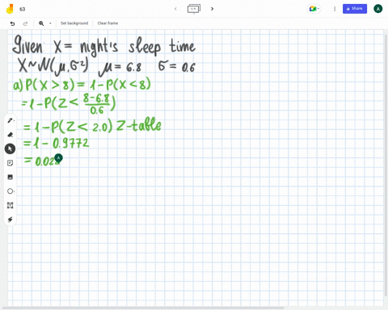The height and width of the screenshot is (310, 388).
Task: Click the collaborator cursor badge on canvas
Action: pos(58,158)
